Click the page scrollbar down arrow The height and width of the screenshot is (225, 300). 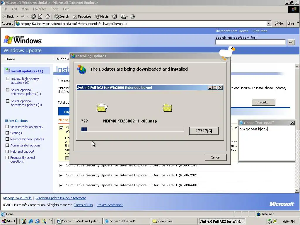[x=297, y=190]
